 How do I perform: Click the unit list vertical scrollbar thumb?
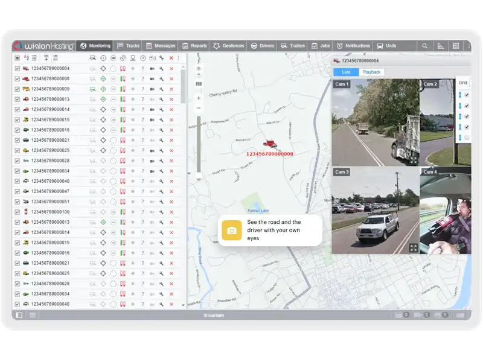183,87
